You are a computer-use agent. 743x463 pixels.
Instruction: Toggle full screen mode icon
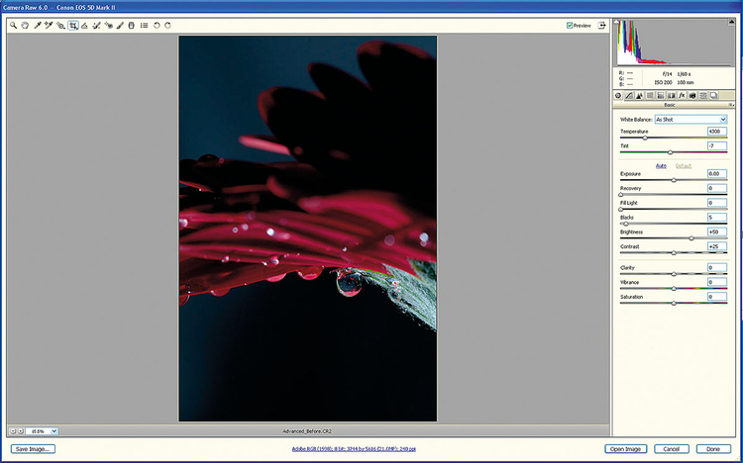tap(601, 26)
